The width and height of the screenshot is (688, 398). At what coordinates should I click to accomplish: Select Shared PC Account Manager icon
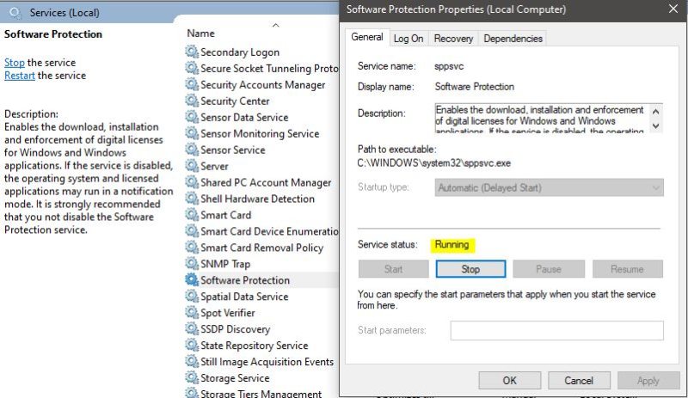[192, 181]
